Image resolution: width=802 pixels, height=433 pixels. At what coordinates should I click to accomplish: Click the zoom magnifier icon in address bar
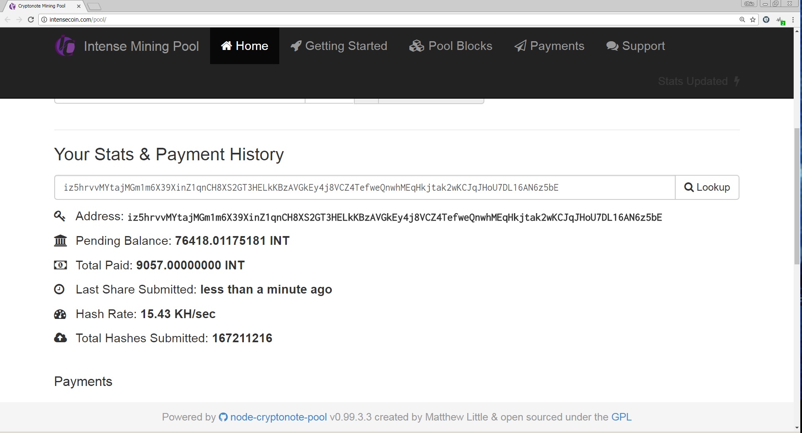pos(742,20)
